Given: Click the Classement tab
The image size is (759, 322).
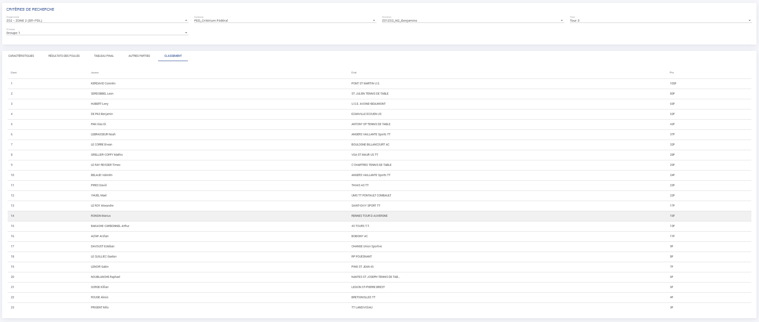Looking at the screenshot, I should (173, 56).
